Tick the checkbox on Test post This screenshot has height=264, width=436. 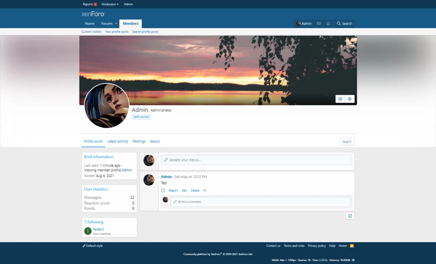click(x=163, y=191)
